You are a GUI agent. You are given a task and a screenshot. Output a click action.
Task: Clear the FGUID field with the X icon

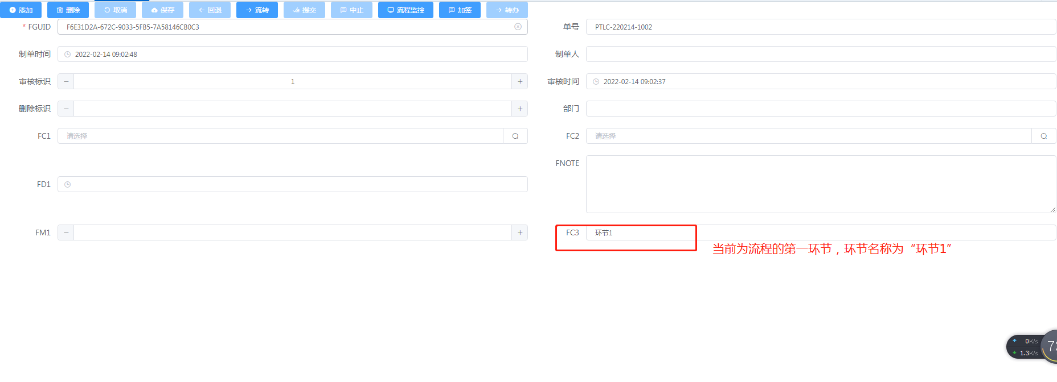pos(518,27)
